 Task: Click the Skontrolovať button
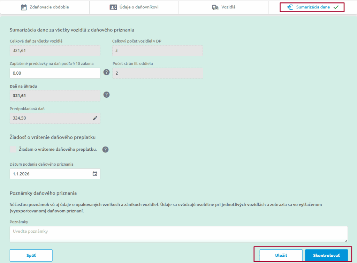tap(326, 255)
